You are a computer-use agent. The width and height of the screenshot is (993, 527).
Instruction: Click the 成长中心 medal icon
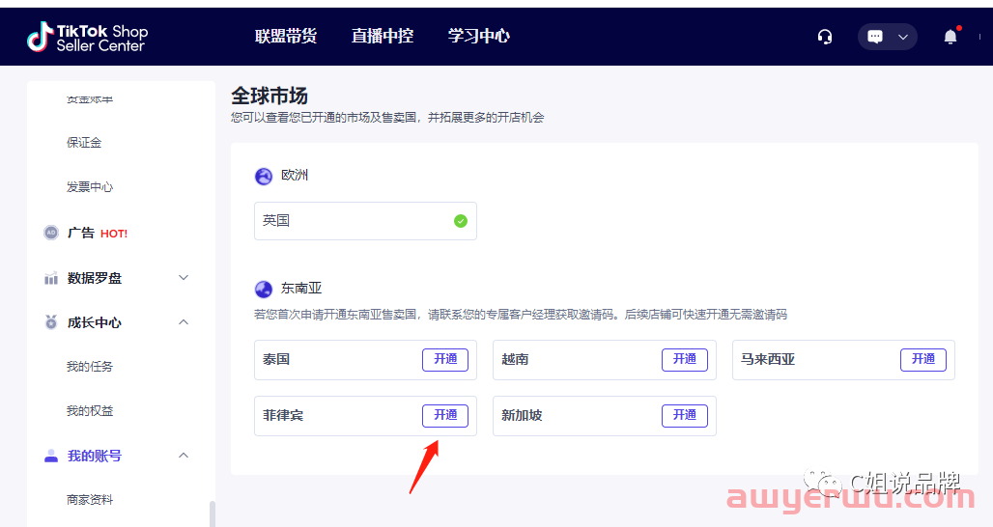point(50,322)
